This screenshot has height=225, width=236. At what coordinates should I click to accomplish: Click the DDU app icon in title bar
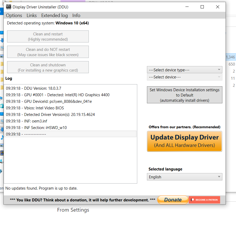[x=9, y=7]
